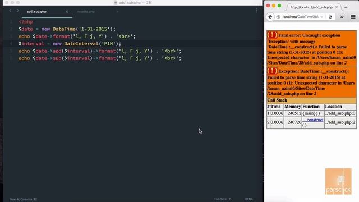The image size is (359, 202).
Task: Switch to the add_sub.php editor tab
Action: pyautogui.click(x=36, y=11)
